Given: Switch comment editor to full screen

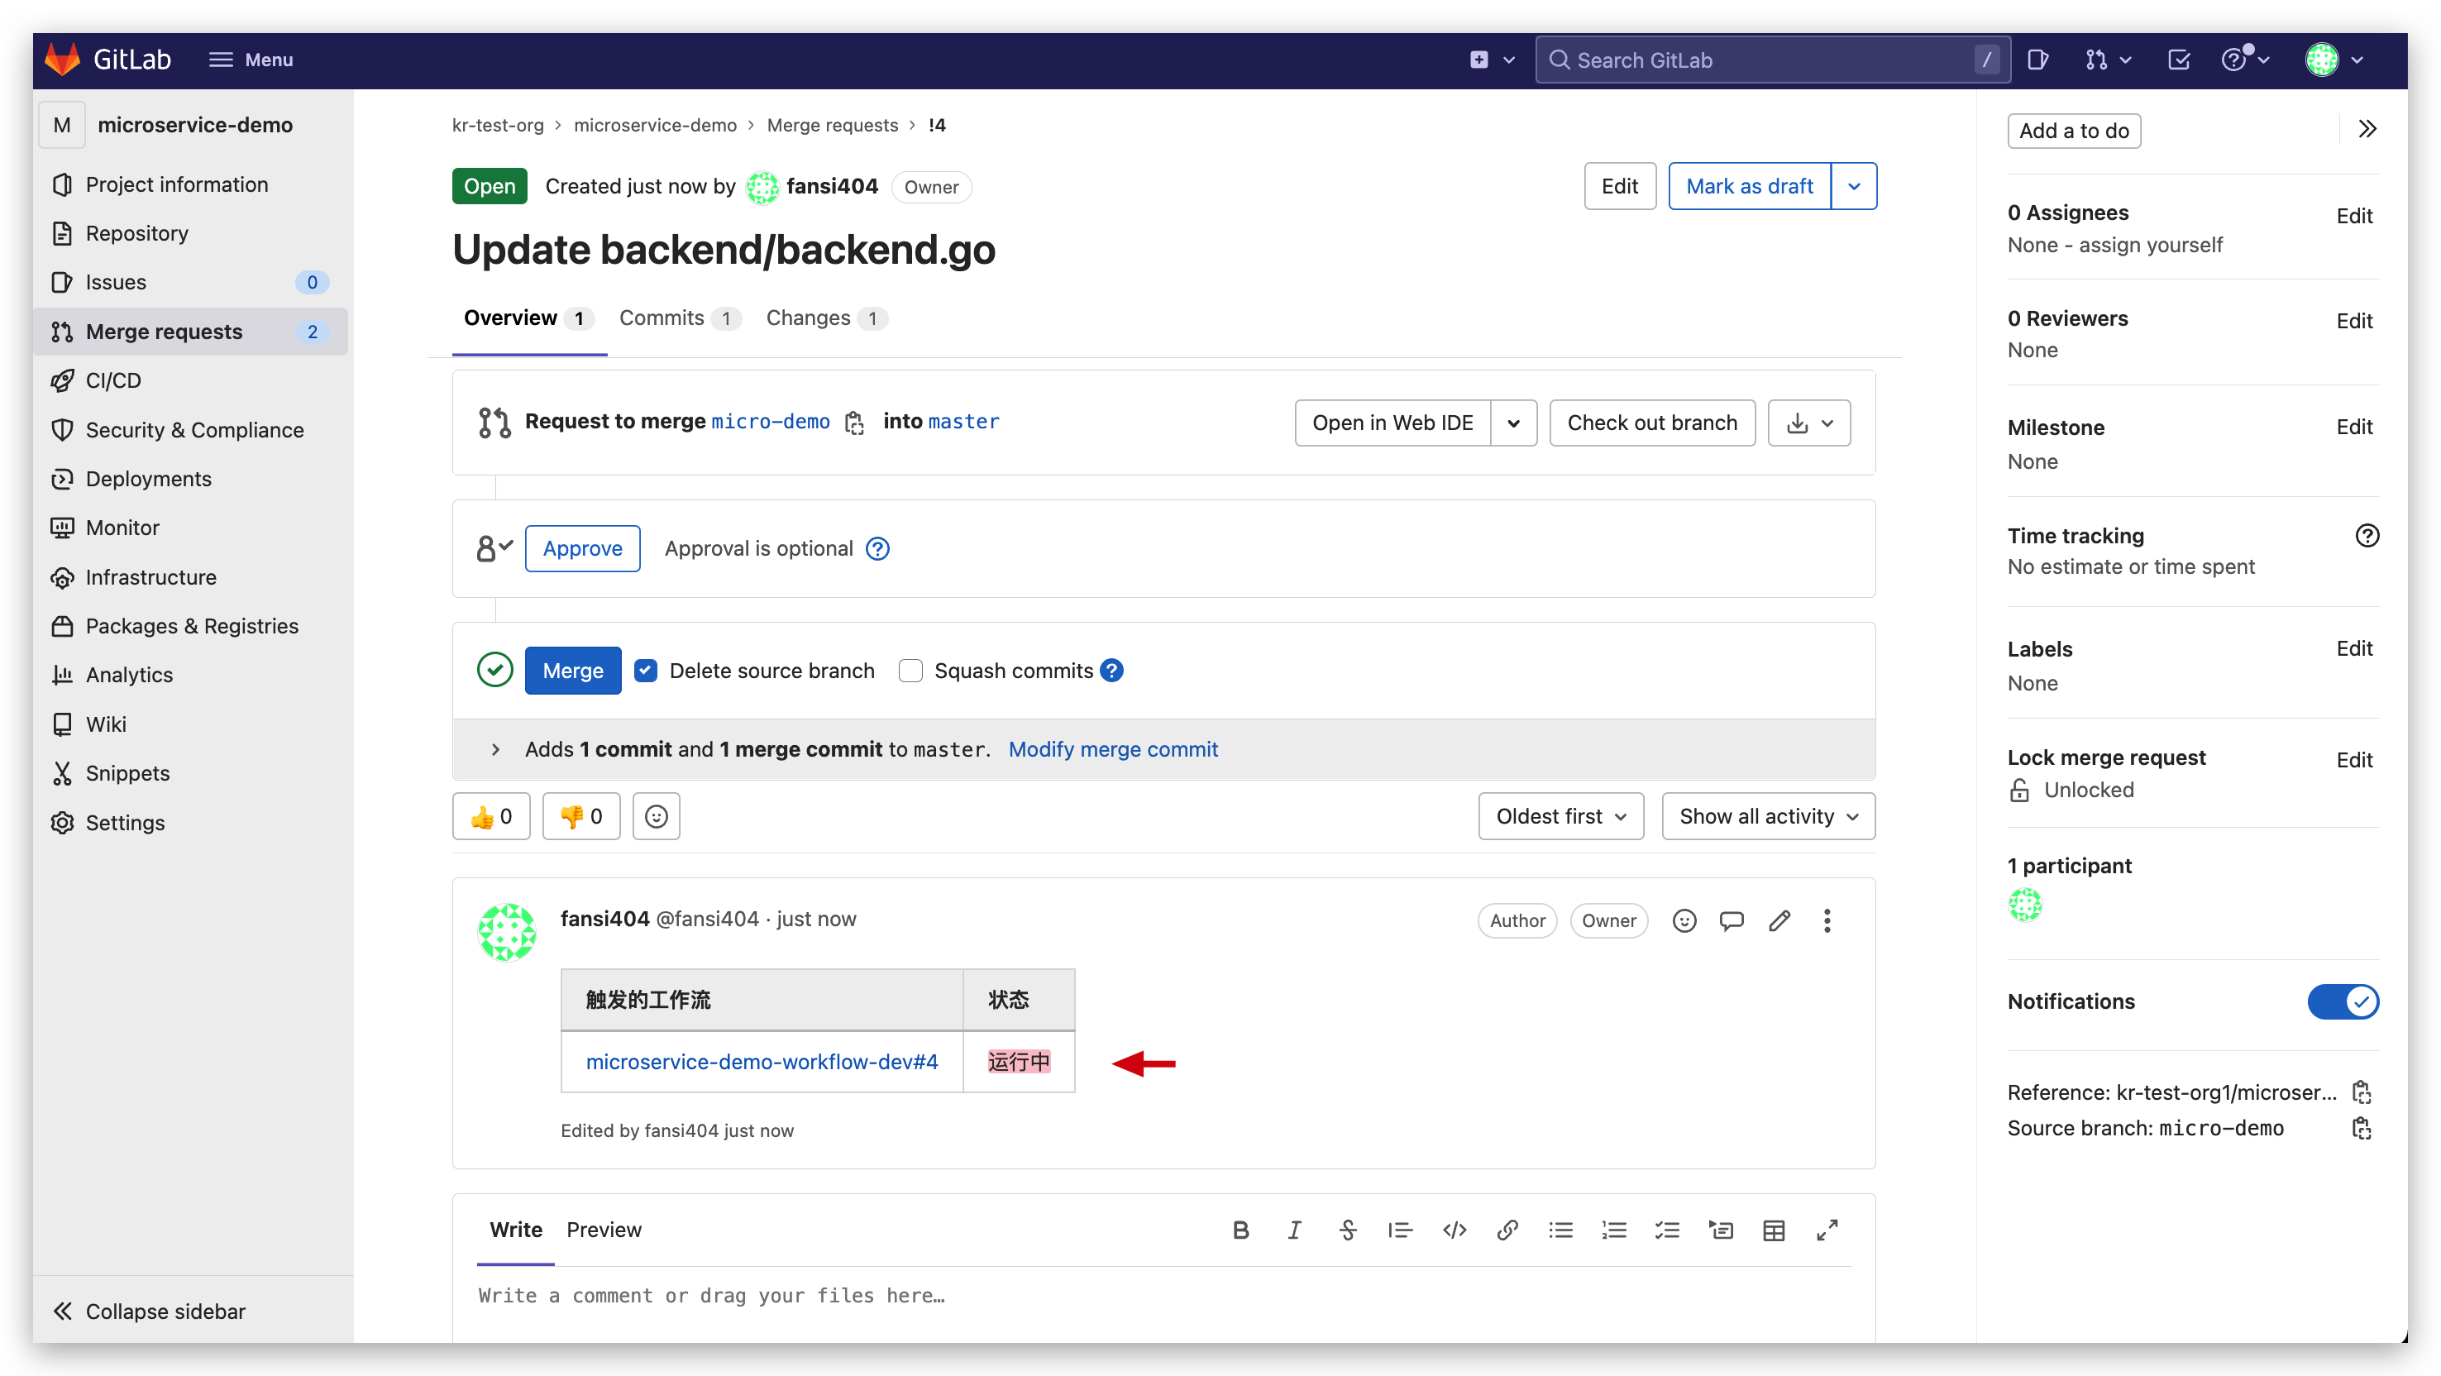Looking at the screenshot, I should [1827, 1230].
